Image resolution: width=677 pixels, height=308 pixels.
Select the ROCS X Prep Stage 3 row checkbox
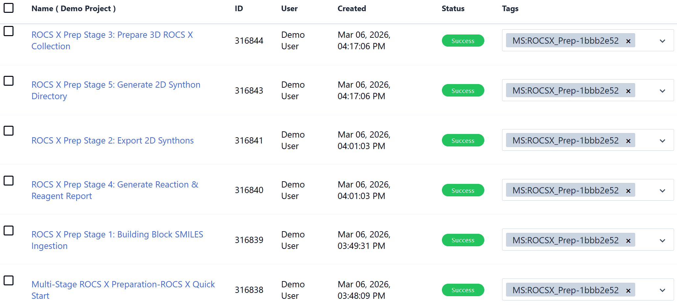coord(9,31)
